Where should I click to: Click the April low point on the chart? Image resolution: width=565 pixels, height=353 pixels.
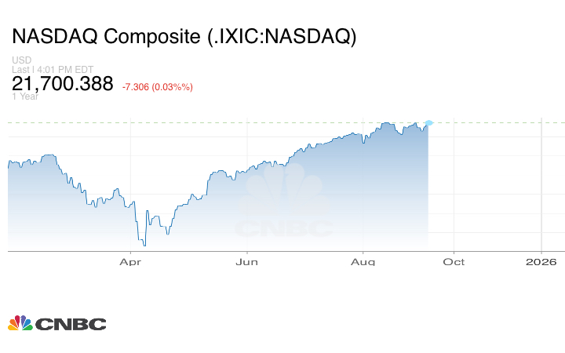click(144, 246)
